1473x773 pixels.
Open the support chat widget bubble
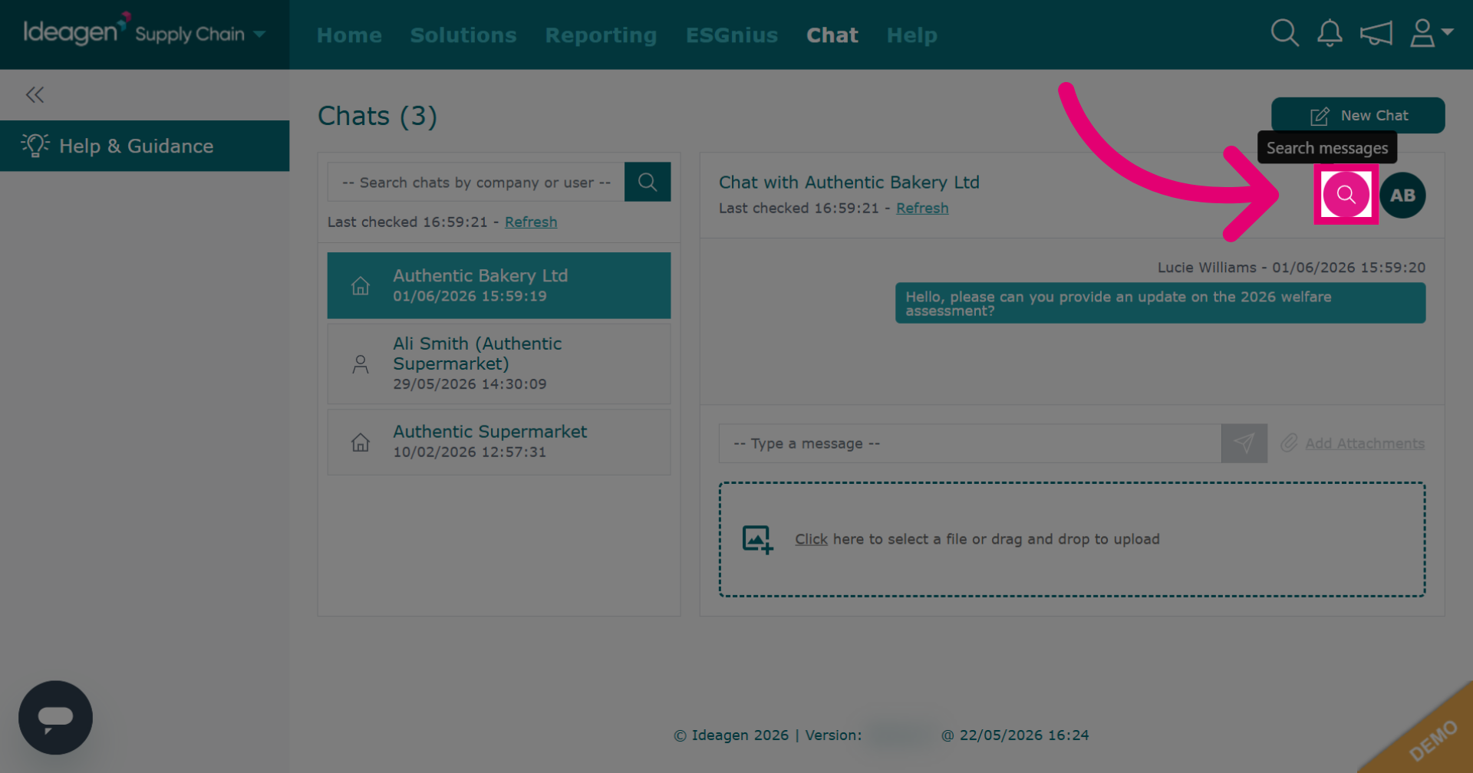click(55, 718)
